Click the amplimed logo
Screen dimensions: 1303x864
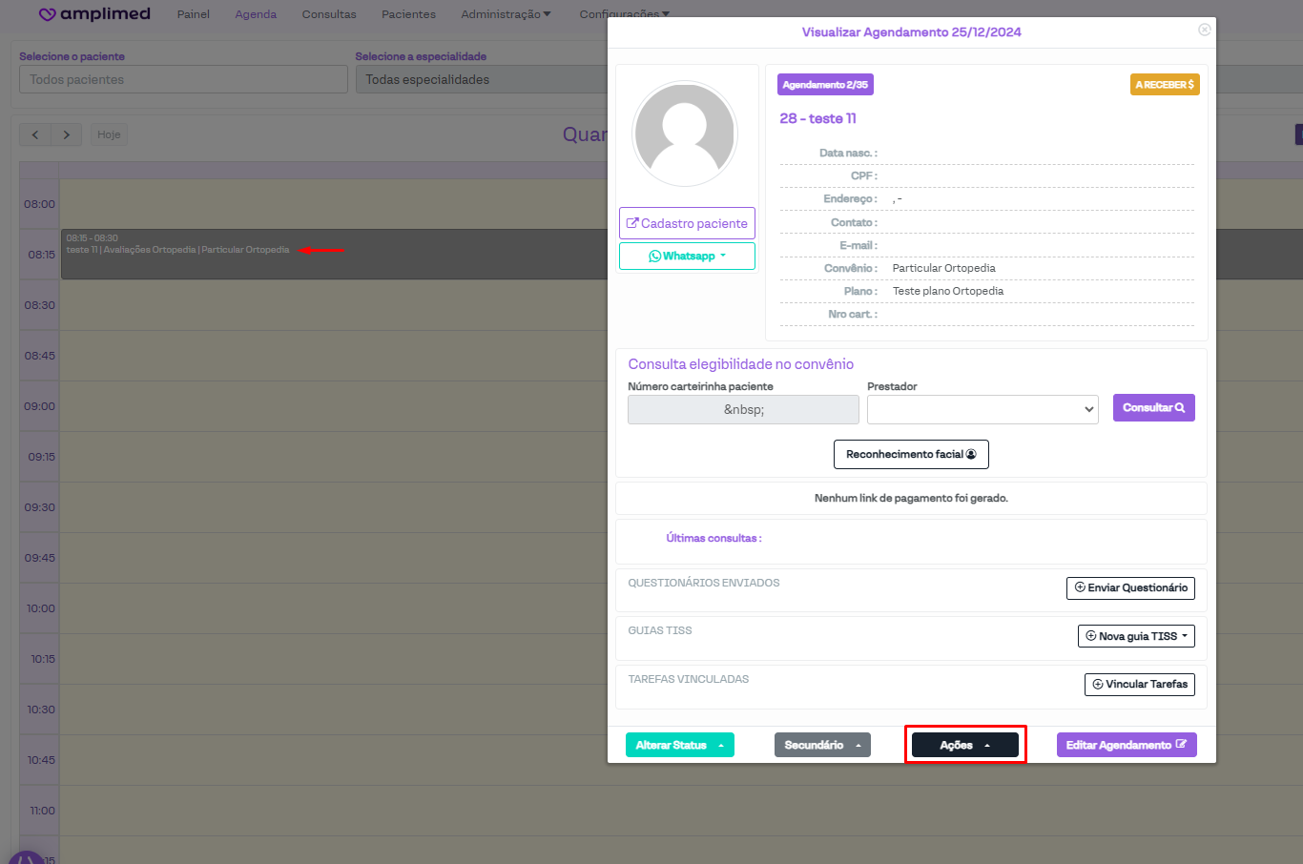pyautogui.click(x=94, y=14)
